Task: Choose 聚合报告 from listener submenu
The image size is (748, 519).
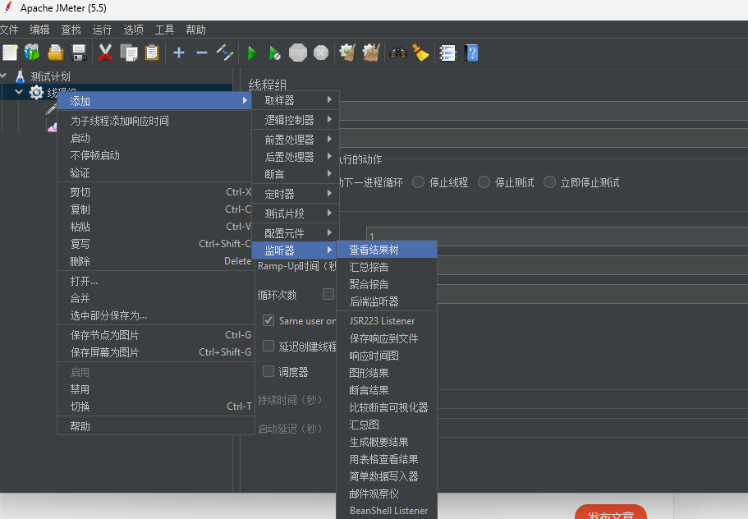Action: 387,284
